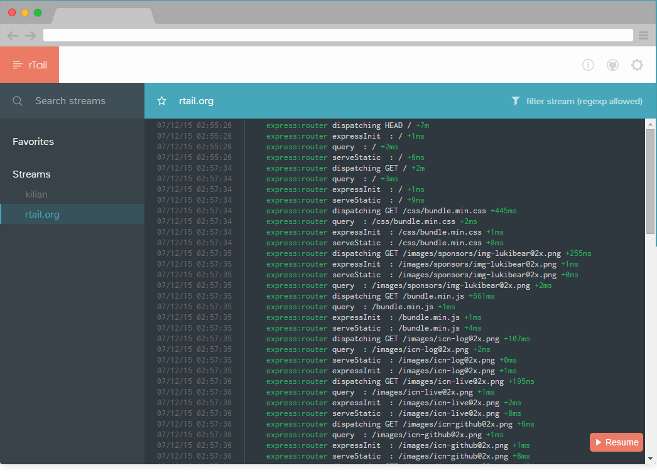Click scrollbar down arrow
Viewport: 657px width, 473px height.
650,459
